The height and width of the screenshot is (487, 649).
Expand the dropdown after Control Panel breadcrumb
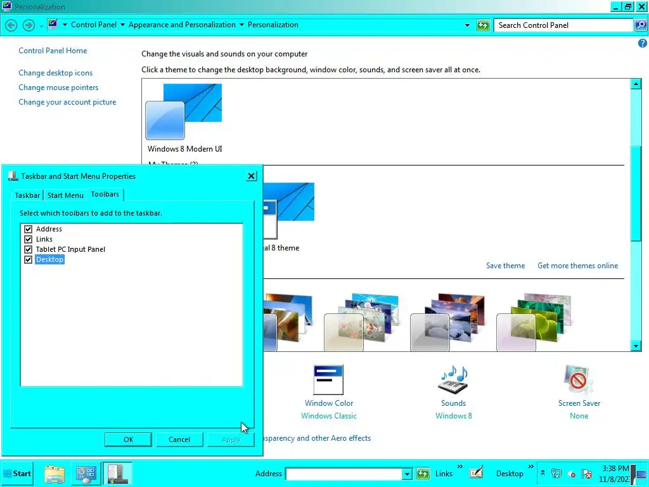tap(122, 25)
